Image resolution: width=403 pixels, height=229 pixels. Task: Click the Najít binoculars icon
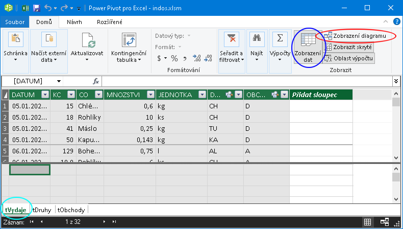(257, 40)
